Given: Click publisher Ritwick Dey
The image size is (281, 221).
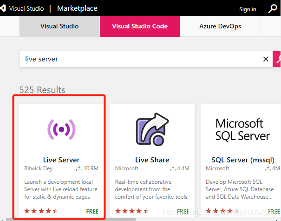Looking at the screenshot, I should pos(39,168).
